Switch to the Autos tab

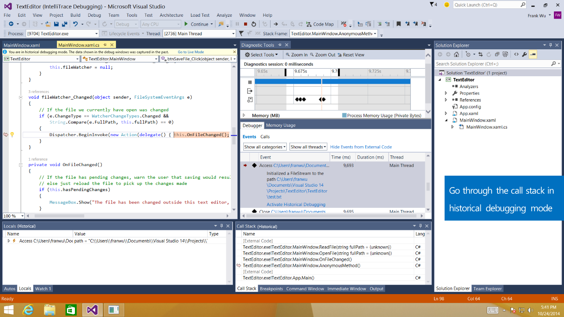click(x=10, y=289)
